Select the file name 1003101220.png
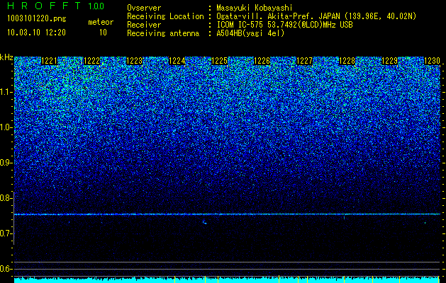Viewport: 446px width, 283px height. (x=37, y=19)
